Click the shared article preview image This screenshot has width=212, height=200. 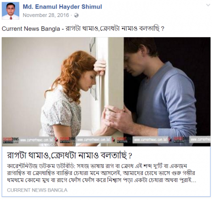pyautogui.click(x=106, y=92)
